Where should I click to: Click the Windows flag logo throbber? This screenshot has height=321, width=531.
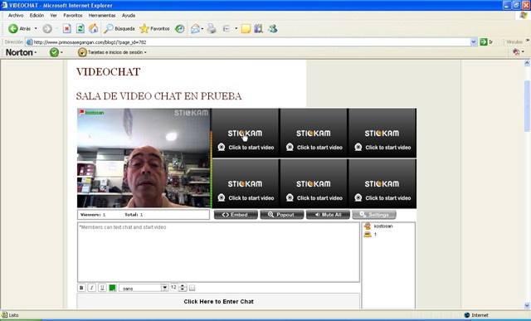524,15
